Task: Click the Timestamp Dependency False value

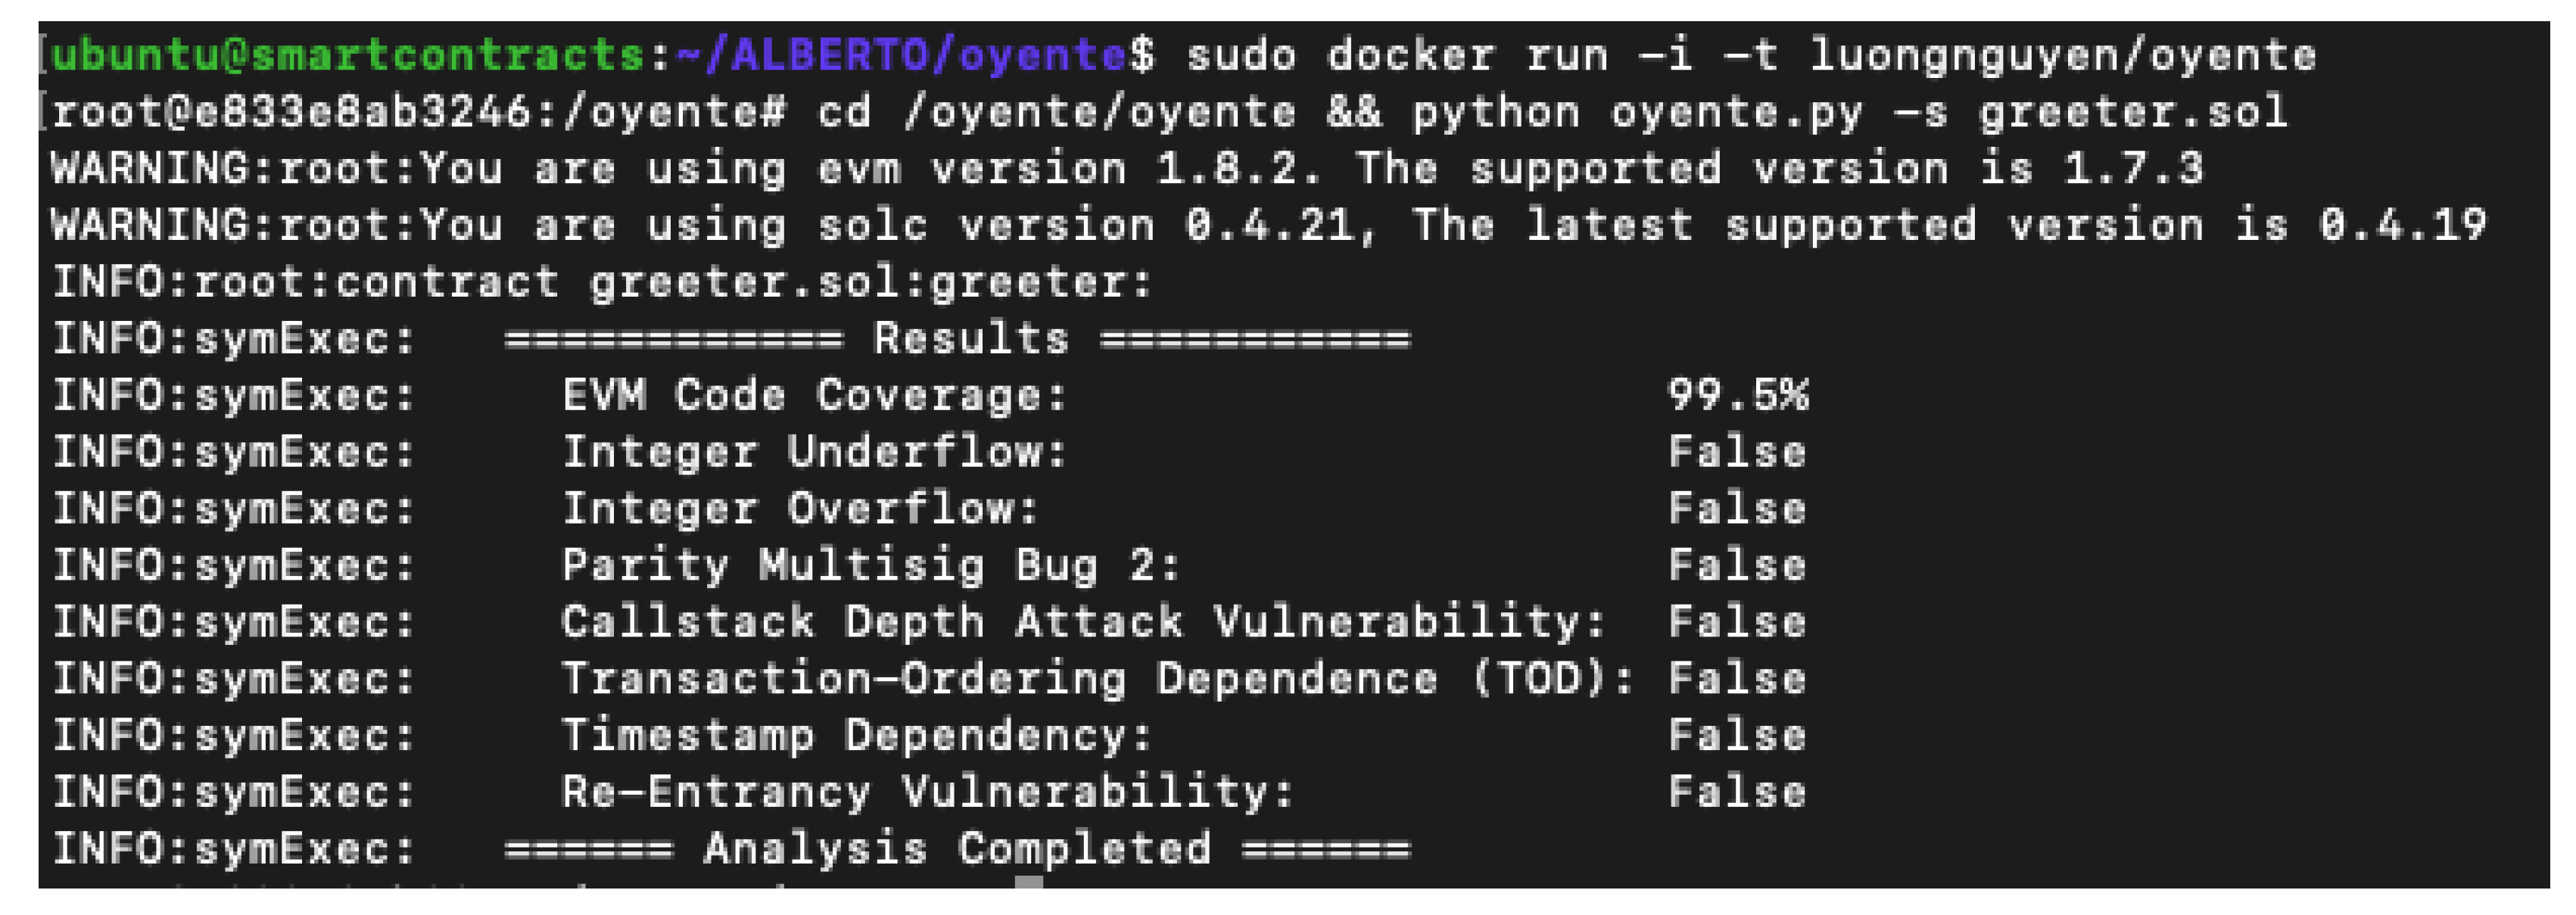Action: pos(1737,736)
